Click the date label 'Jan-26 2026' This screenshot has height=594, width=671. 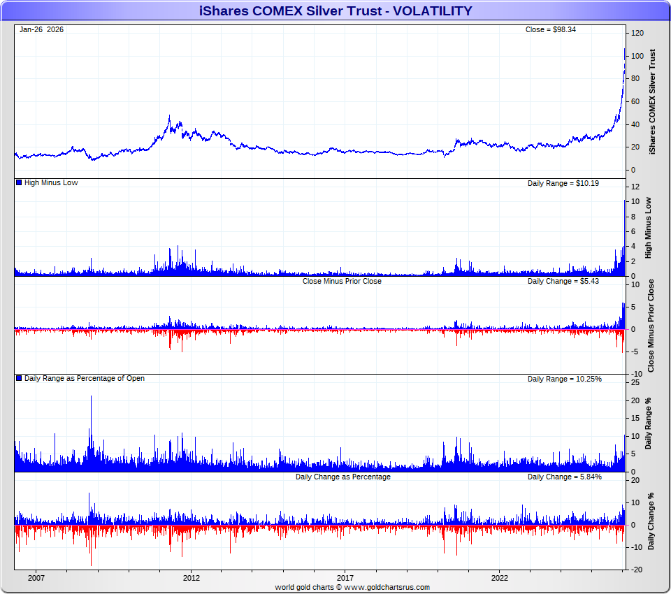[x=41, y=29]
